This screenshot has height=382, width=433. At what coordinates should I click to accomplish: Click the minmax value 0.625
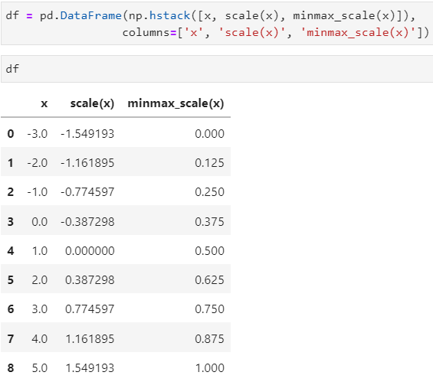coord(209,280)
